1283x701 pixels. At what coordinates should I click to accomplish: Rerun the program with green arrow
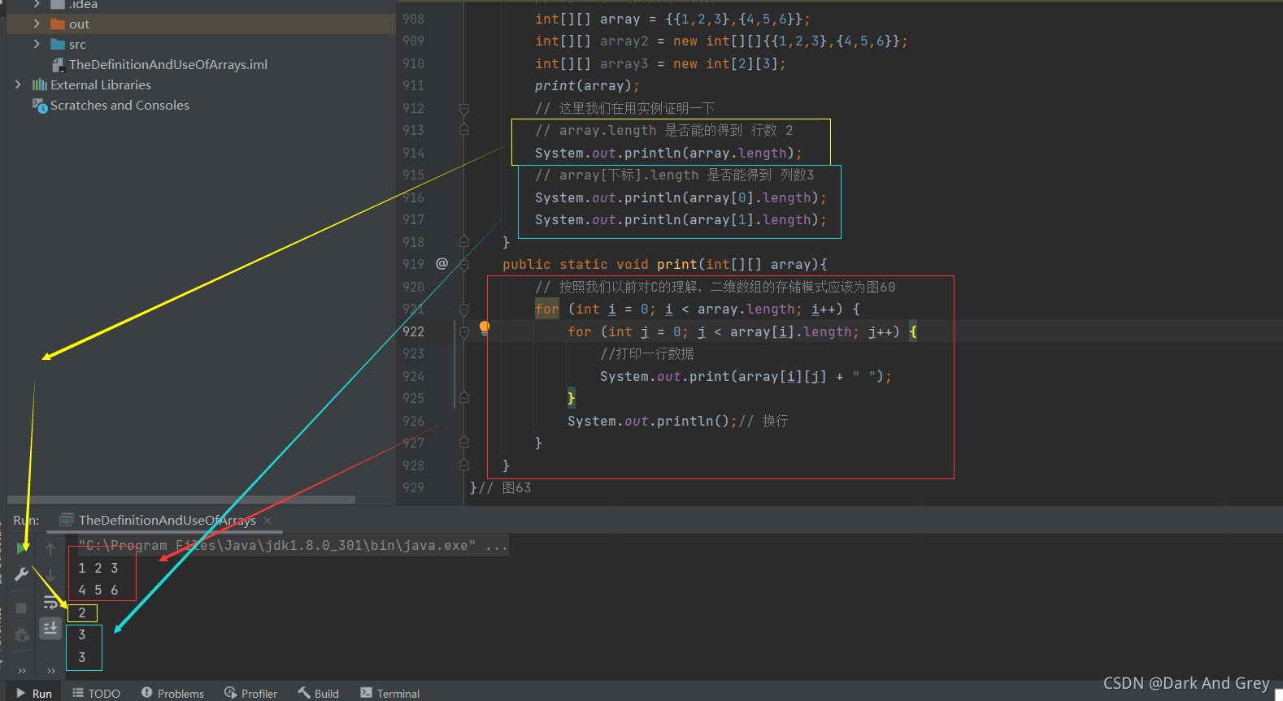[x=21, y=548]
